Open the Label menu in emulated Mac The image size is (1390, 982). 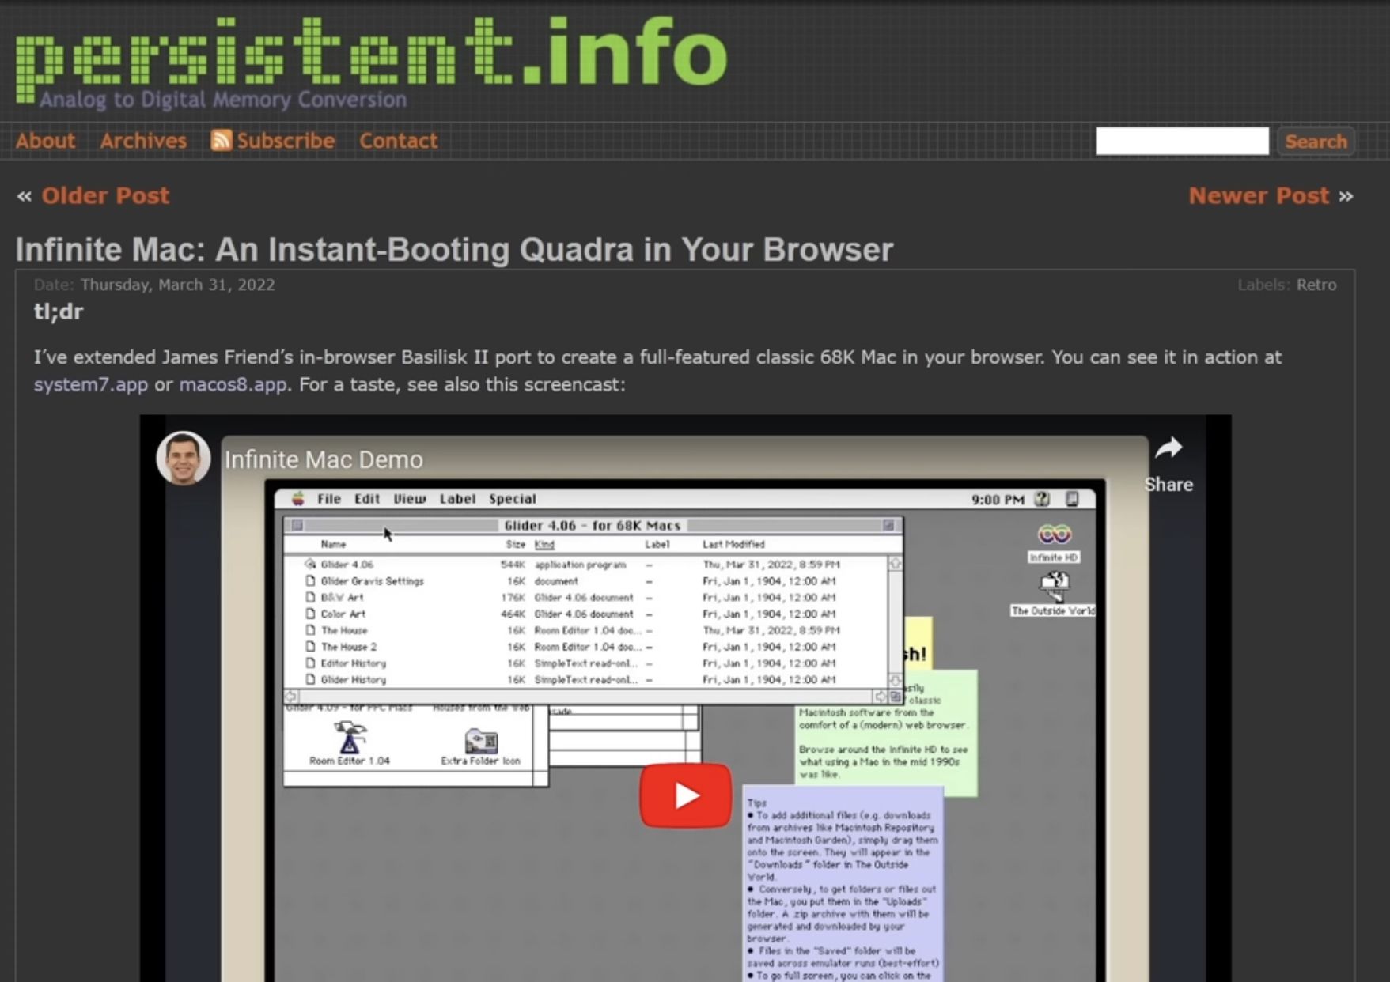point(457,499)
